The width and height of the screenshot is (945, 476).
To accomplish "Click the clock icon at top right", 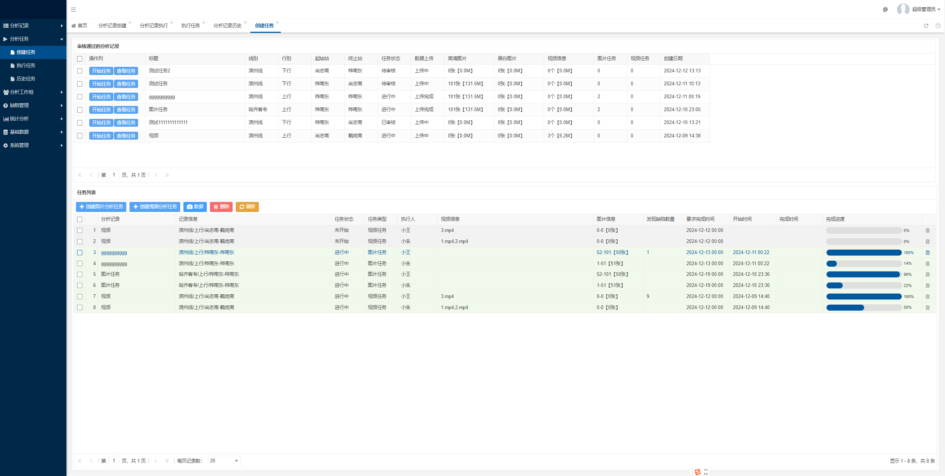I will (938, 26).
